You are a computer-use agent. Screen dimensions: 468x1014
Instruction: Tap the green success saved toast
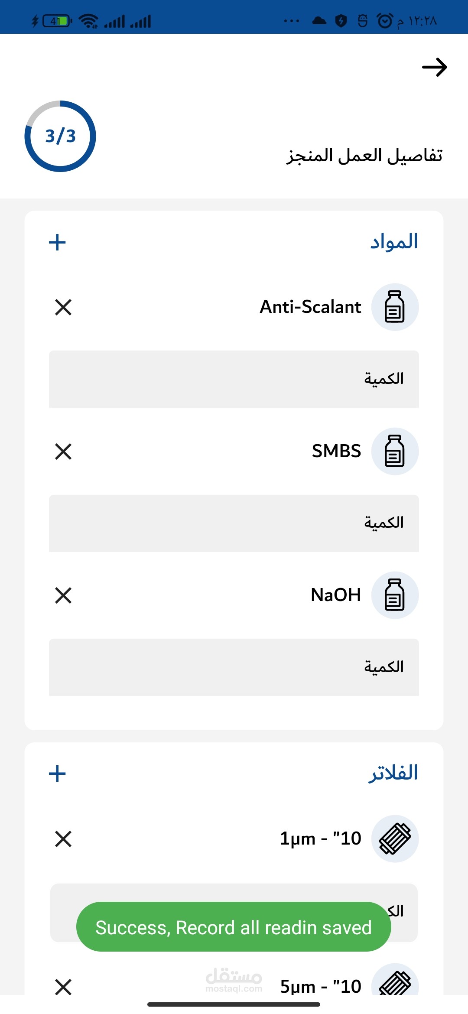click(x=234, y=927)
